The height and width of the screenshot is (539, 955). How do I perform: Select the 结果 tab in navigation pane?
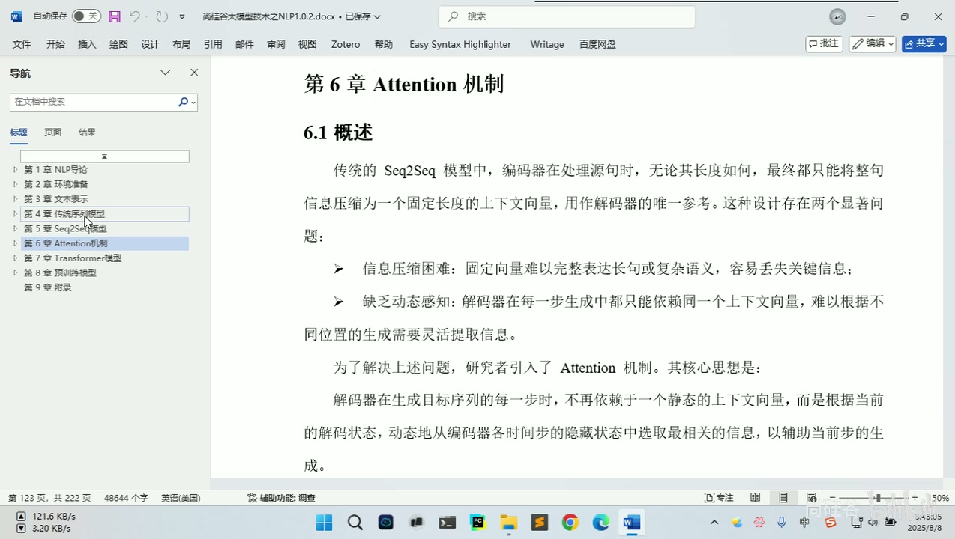(x=87, y=133)
